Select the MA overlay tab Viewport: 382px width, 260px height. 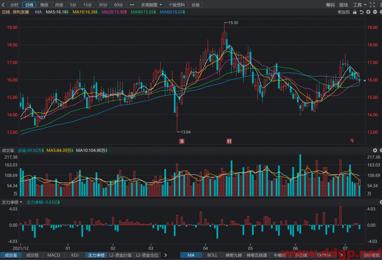191,255
